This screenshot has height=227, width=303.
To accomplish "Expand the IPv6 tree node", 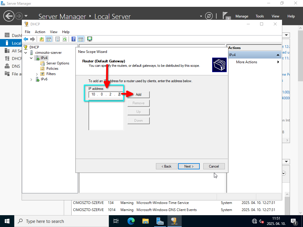I will pos(31,80).
